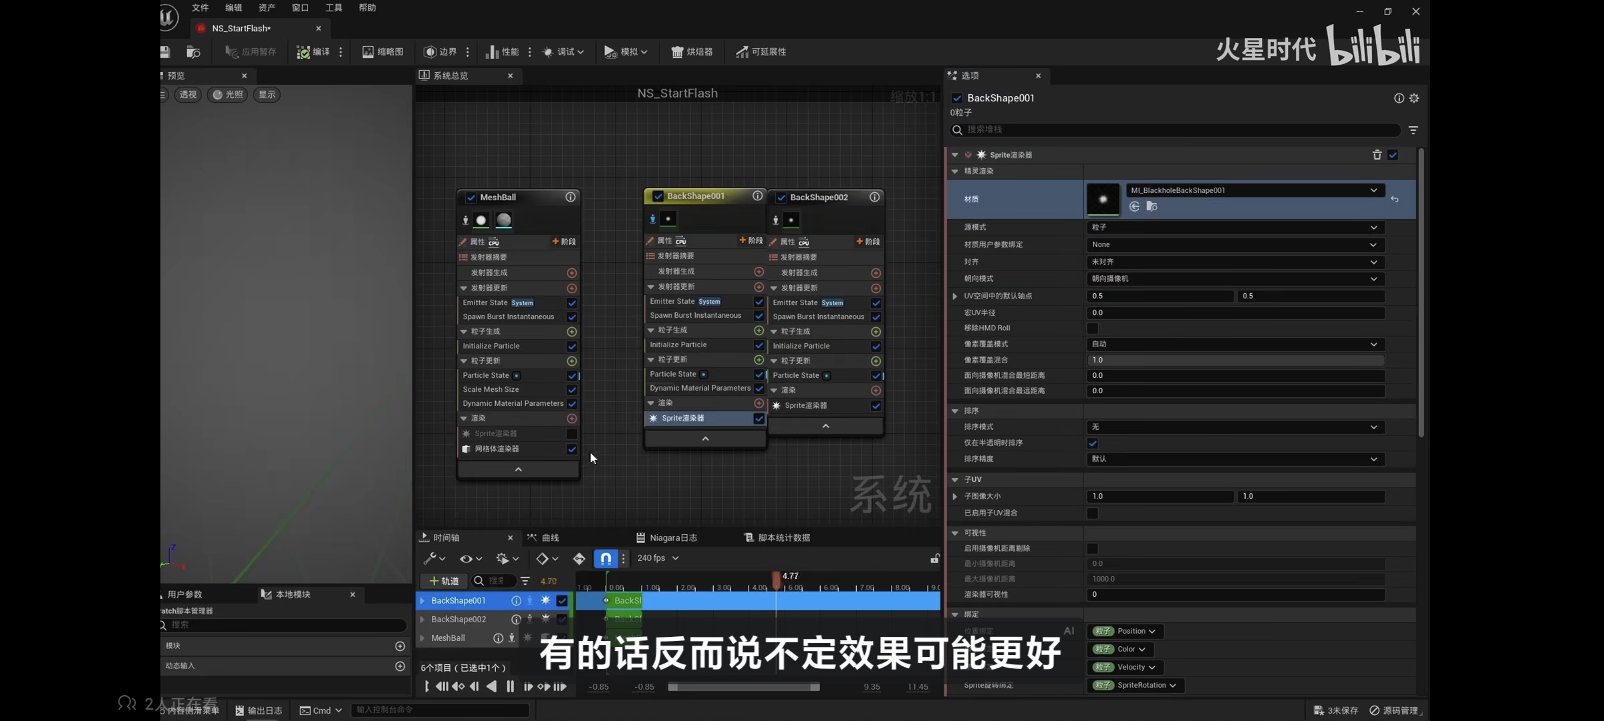Open the 240 fps frame rate dropdown
The height and width of the screenshot is (721, 1604).
point(658,558)
